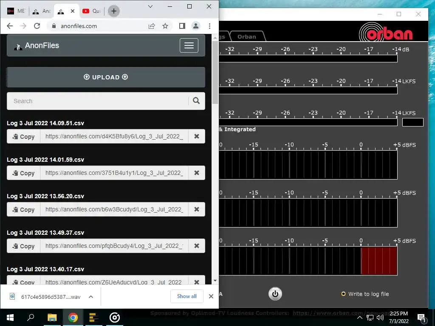Screen dimensions: 435x326
Task: Remove Log 3 Jul 2022 13.40.17.csv entry
Action: [x=197, y=281]
